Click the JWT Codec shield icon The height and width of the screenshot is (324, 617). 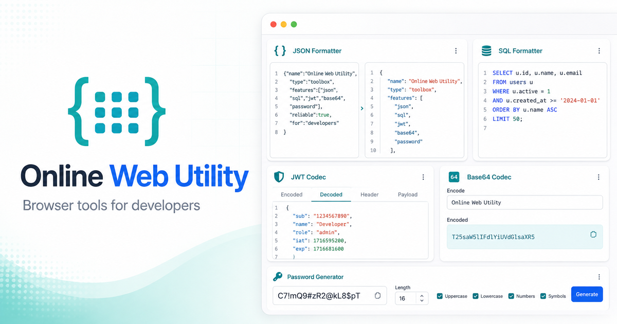pyautogui.click(x=279, y=177)
